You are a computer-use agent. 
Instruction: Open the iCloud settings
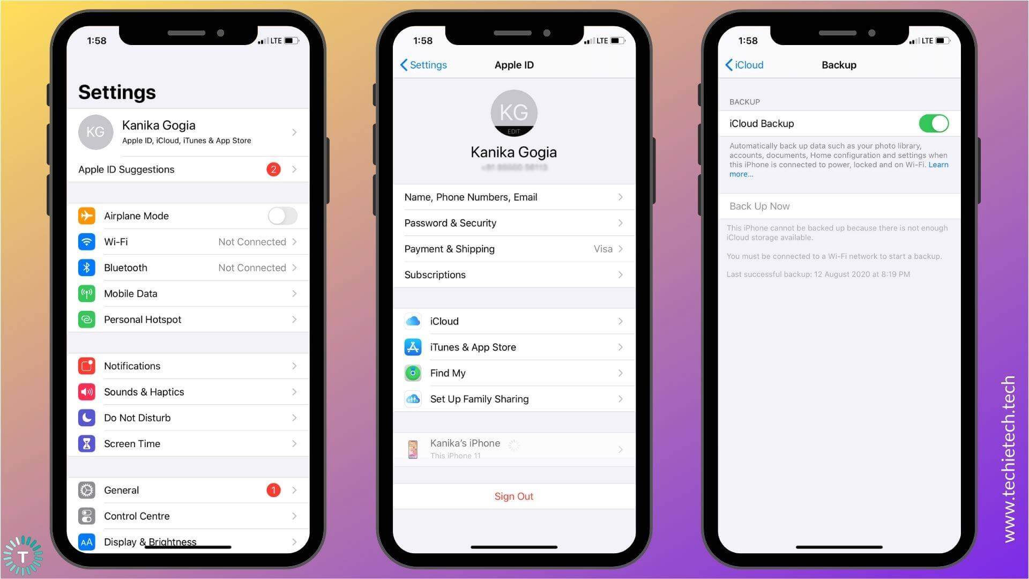pos(514,321)
